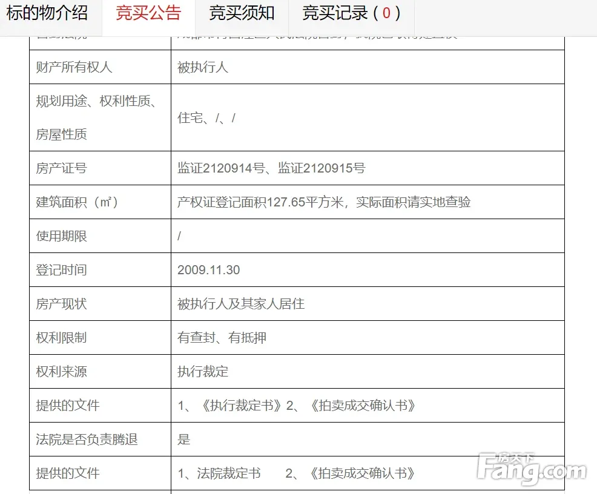
Task: View the 竞买记录 (0) tab
Action: click(351, 13)
